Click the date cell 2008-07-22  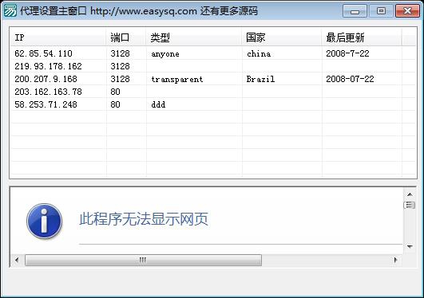350,79
